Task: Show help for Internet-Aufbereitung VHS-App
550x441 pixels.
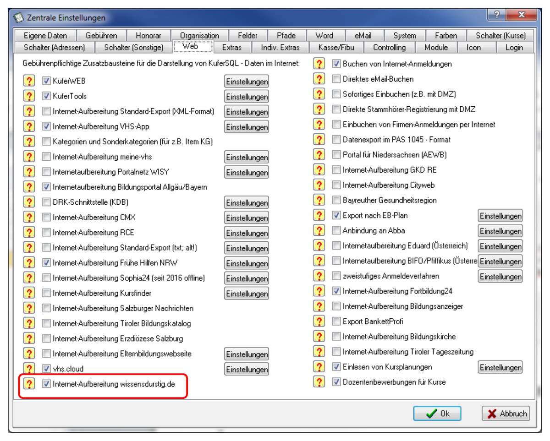Action: (29, 126)
